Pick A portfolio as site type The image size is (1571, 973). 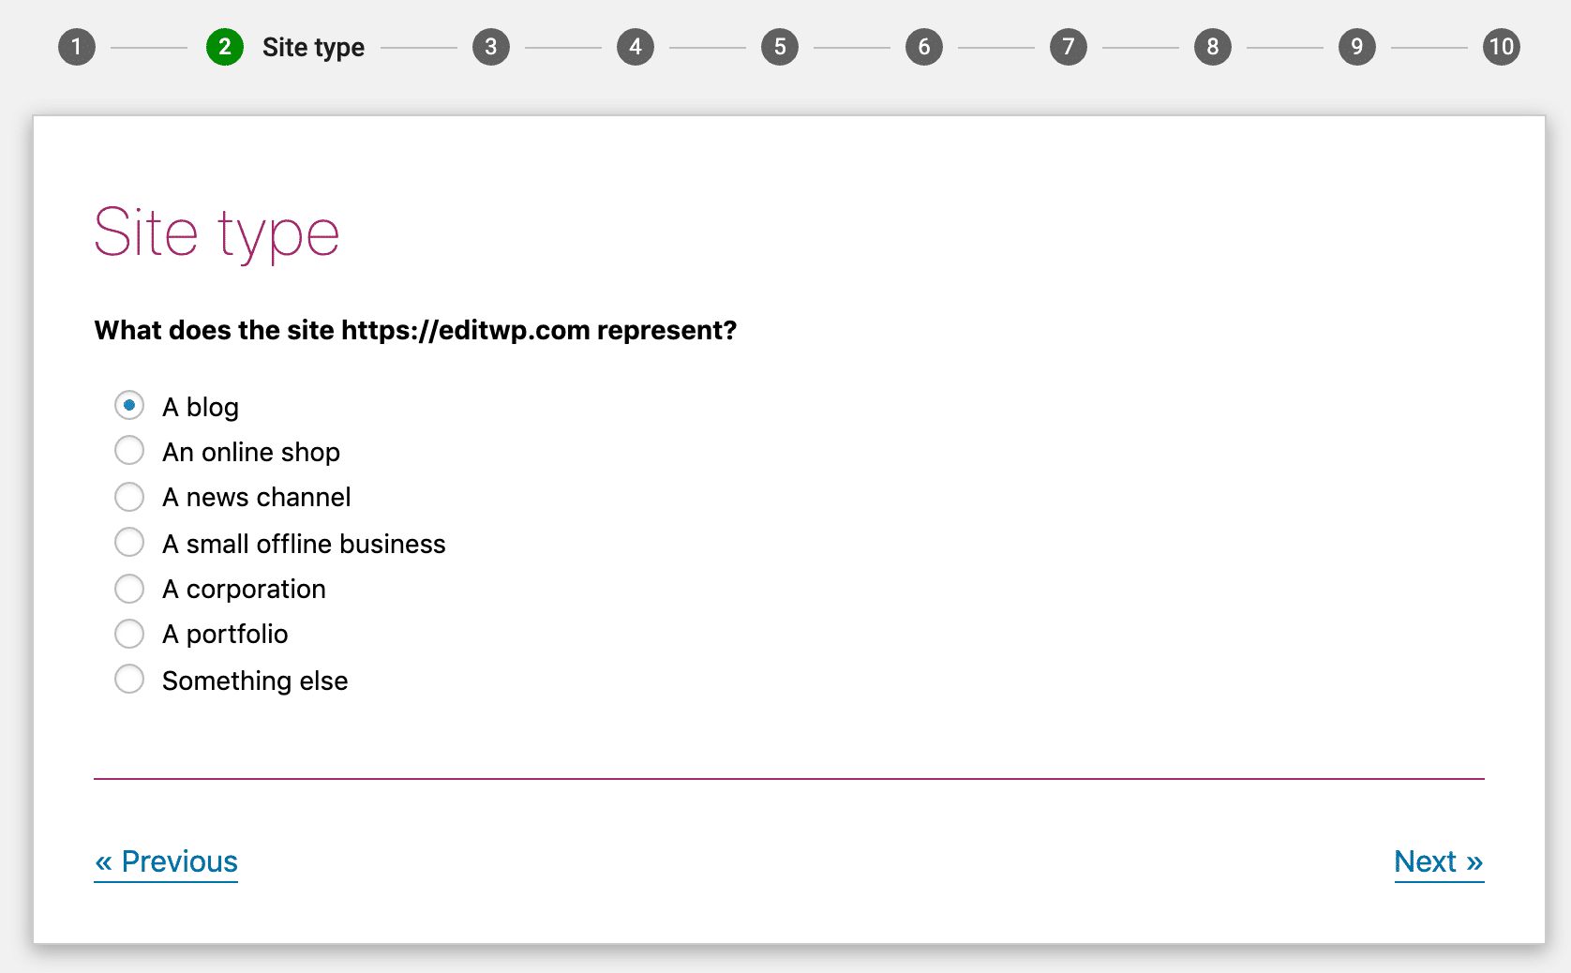pyautogui.click(x=129, y=633)
